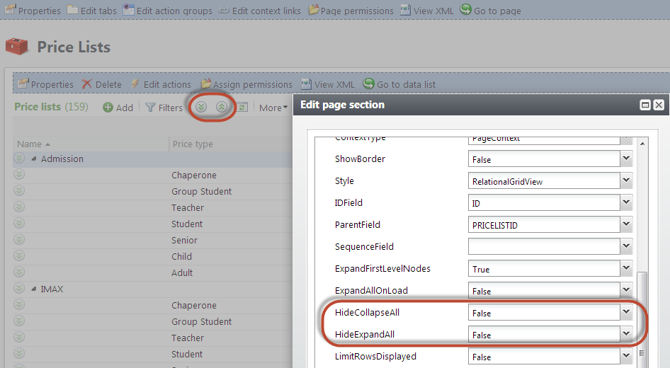Viewport: 670px width, 368px height.
Task: Click the collapse all double-chevron icon
Action: (x=222, y=107)
